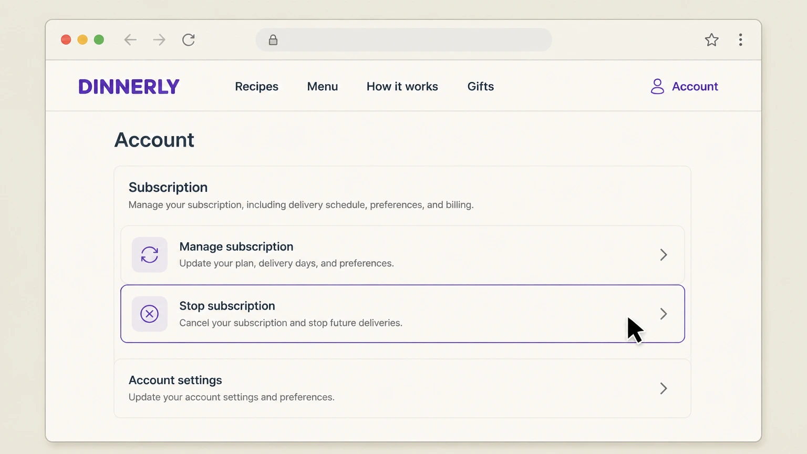This screenshot has width=807, height=454.
Task: Click the green maximize window button
Action: click(99, 40)
